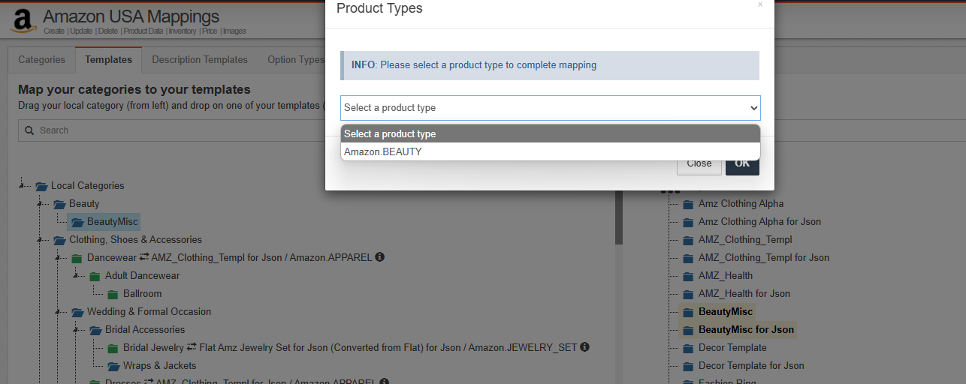Viewport: 966px width, 384px height.
Task: Confirm mapping with the OK button
Action: click(x=742, y=163)
